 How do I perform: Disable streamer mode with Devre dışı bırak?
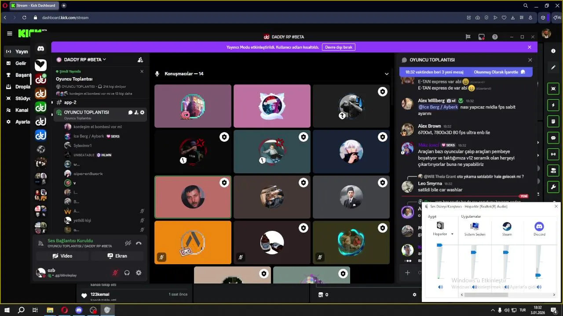coord(339,47)
